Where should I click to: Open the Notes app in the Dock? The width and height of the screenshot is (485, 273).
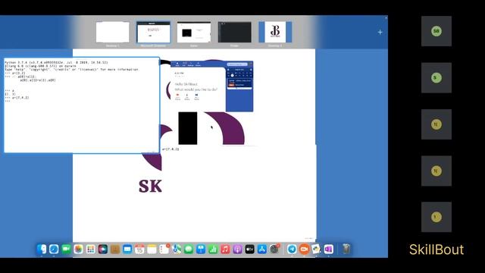click(x=152, y=249)
